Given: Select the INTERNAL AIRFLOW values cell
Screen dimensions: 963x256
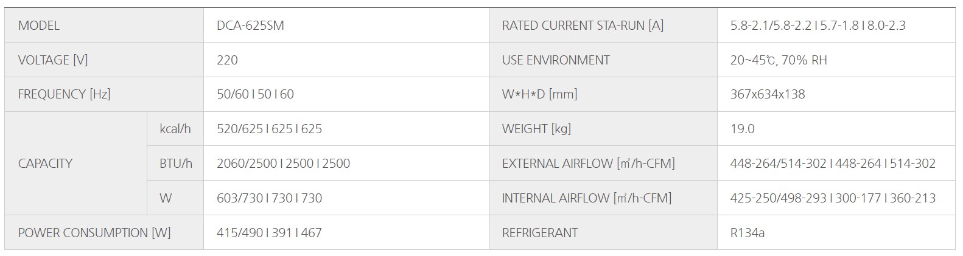Looking at the screenshot, I should coord(836,198).
